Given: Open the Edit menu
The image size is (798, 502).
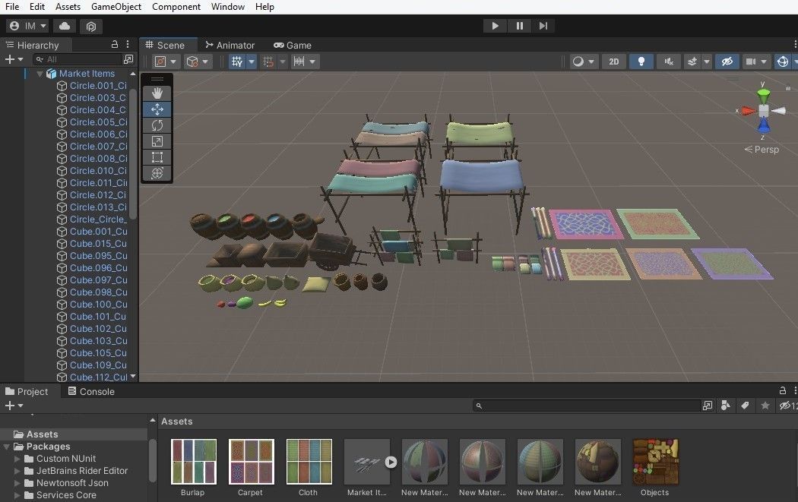Looking at the screenshot, I should 37,7.
